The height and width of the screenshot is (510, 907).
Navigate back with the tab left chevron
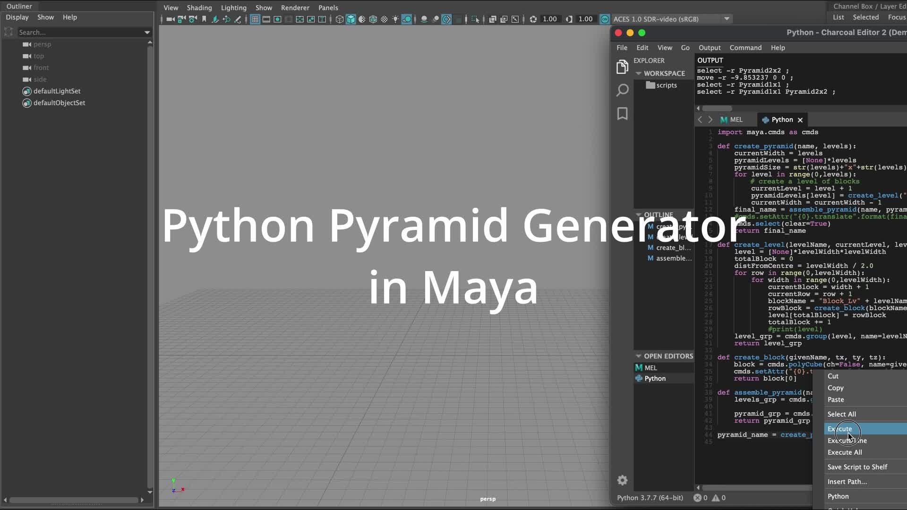click(700, 120)
